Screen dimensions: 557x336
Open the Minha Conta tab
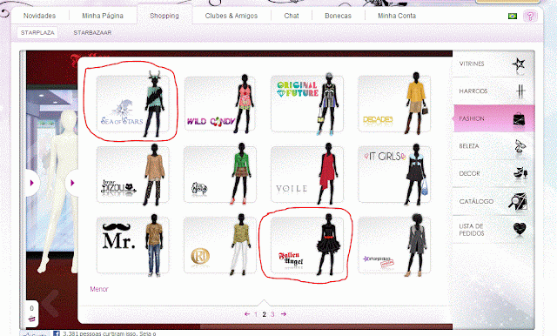(397, 16)
